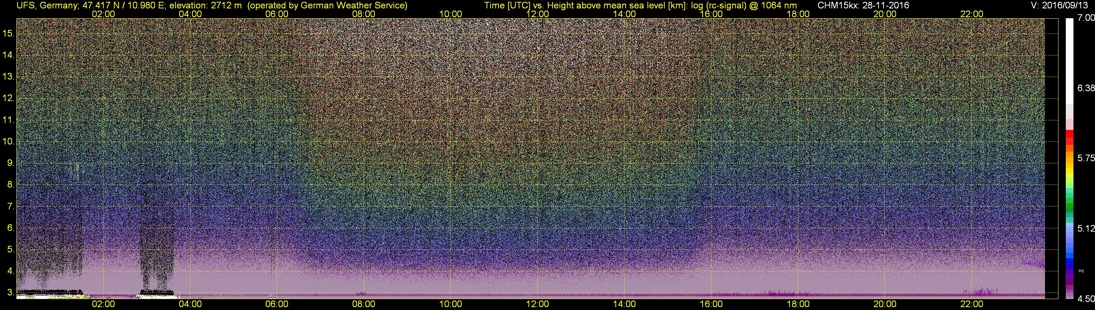Click the 4.50 colorbar minimum label
Viewport: 1095px width, 310px height.
(1086, 299)
